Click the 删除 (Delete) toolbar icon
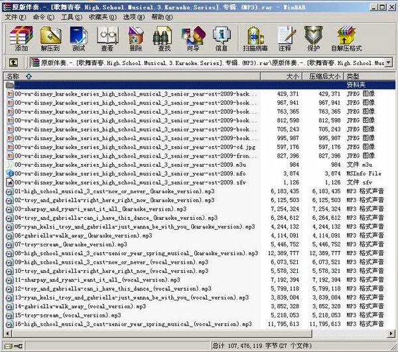Viewport: 398px width, 352px height. tap(136, 39)
